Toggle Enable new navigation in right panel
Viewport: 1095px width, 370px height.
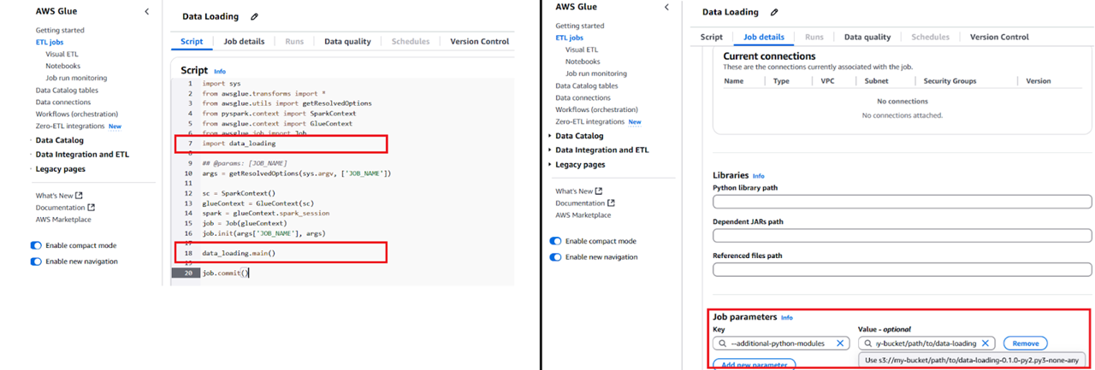tap(556, 256)
